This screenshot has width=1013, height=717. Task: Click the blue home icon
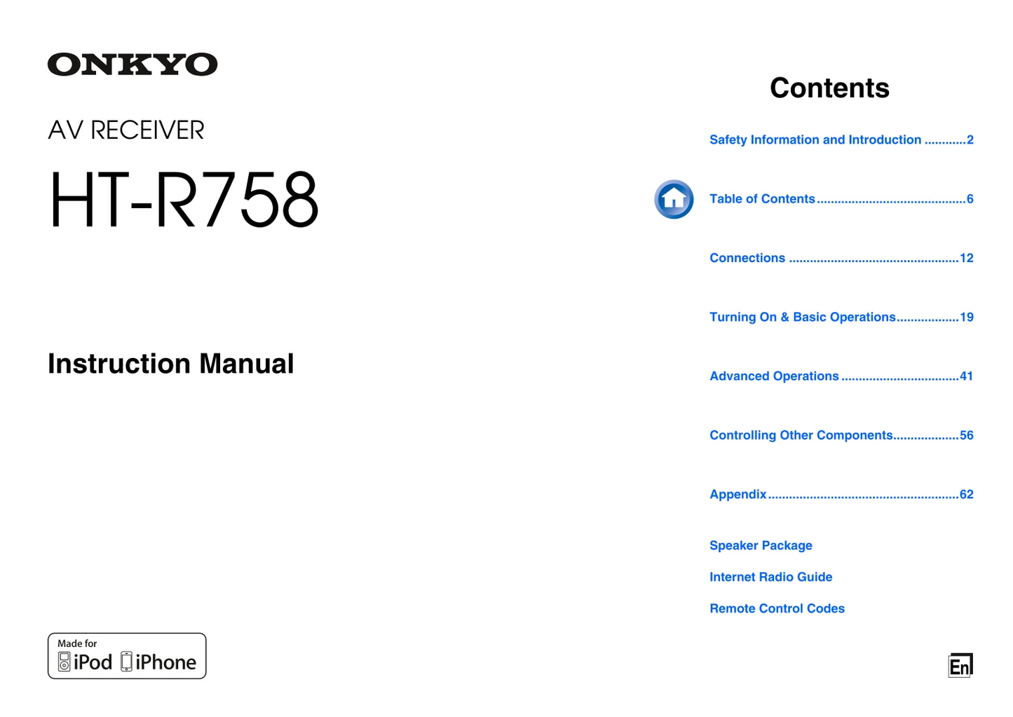pyautogui.click(x=674, y=199)
